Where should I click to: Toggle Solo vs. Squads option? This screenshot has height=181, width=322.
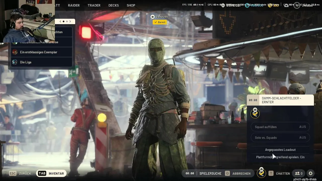coord(280,138)
